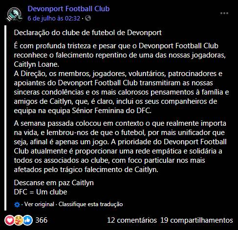Click the paragraph starting A semana passada
The width and height of the screenshot is (238, 230).
tap(120, 147)
